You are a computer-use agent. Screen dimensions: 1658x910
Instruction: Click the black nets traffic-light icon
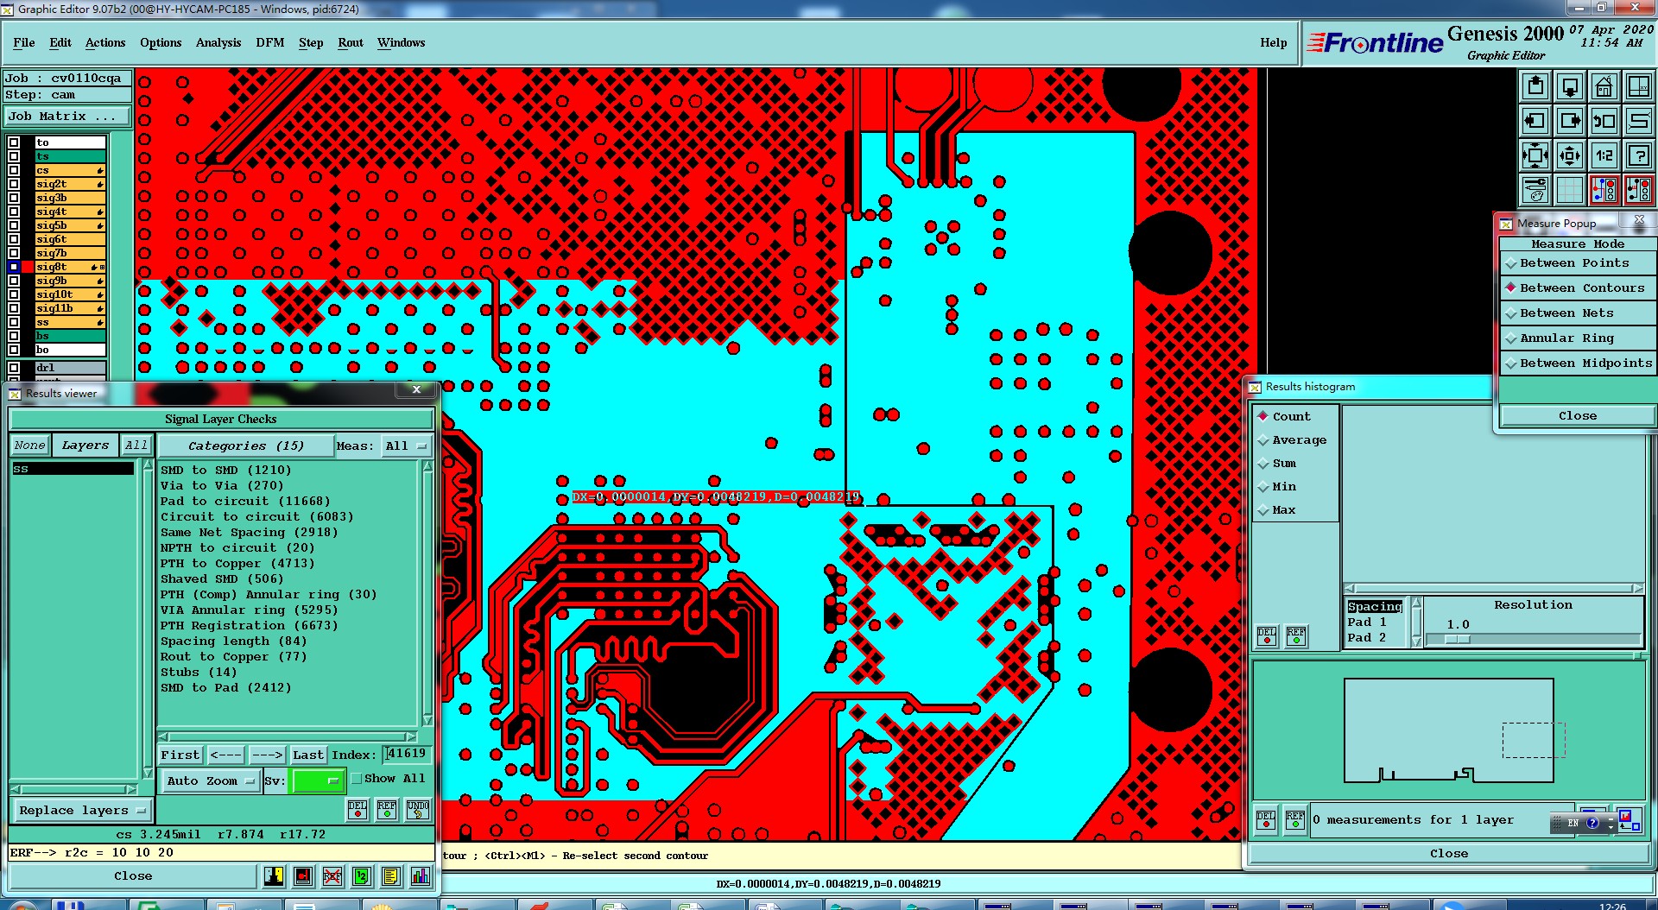tap(1639, 190)
